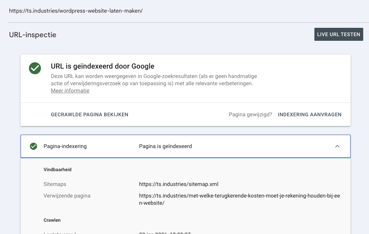
Task: Select the inspected URL in the search field
Action: [76, 11]
